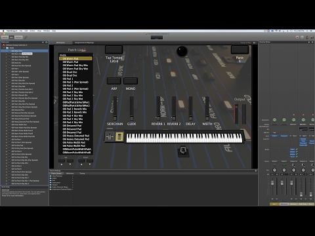Open the first channel strip Input slot
This screenshot has width=315, height=236.
tap(274, 136)
